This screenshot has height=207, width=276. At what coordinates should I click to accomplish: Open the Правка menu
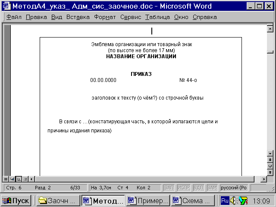[x=36, y=17]
